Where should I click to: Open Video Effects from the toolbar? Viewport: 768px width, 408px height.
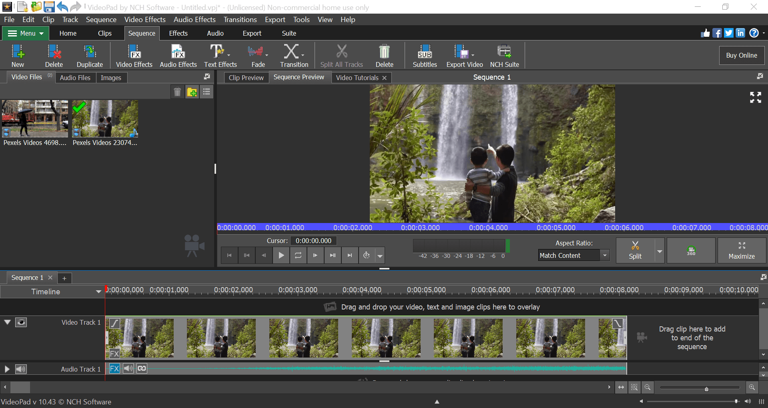click(134, 56)
